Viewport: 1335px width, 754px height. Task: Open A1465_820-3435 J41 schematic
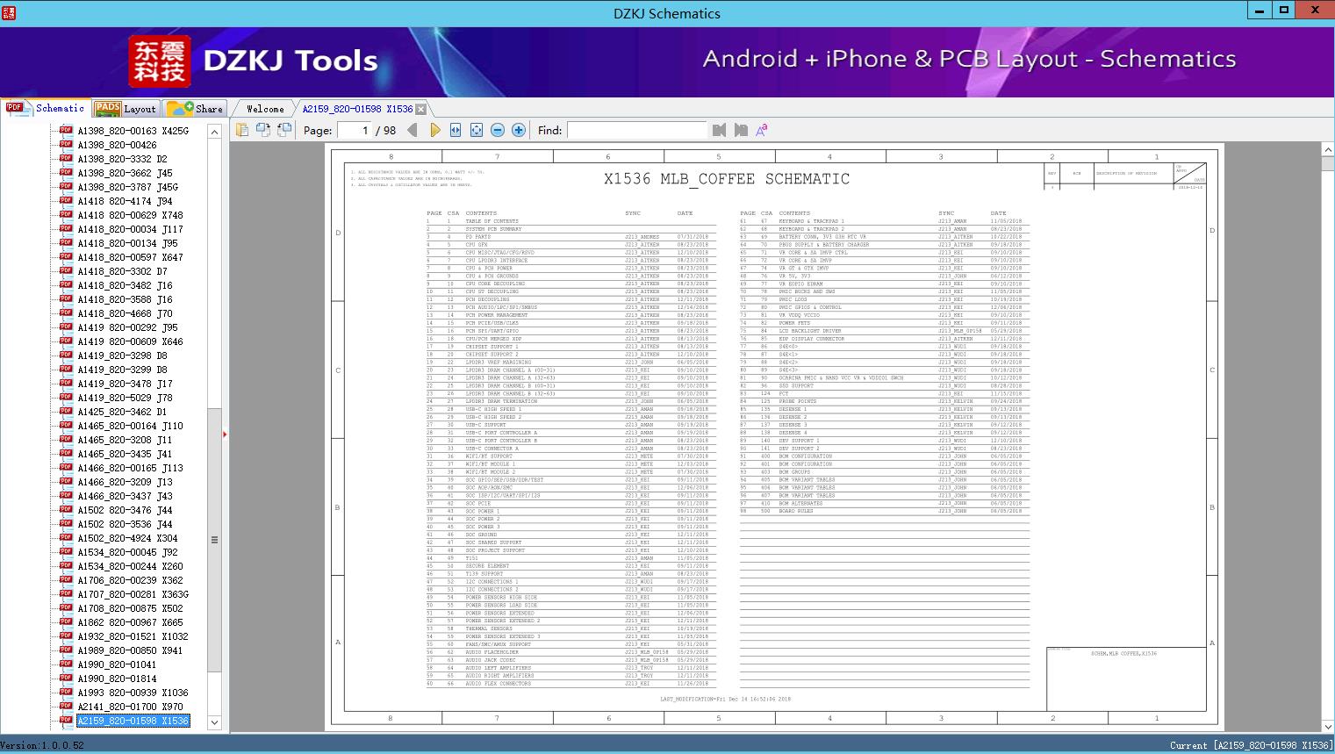coord(125,454)
